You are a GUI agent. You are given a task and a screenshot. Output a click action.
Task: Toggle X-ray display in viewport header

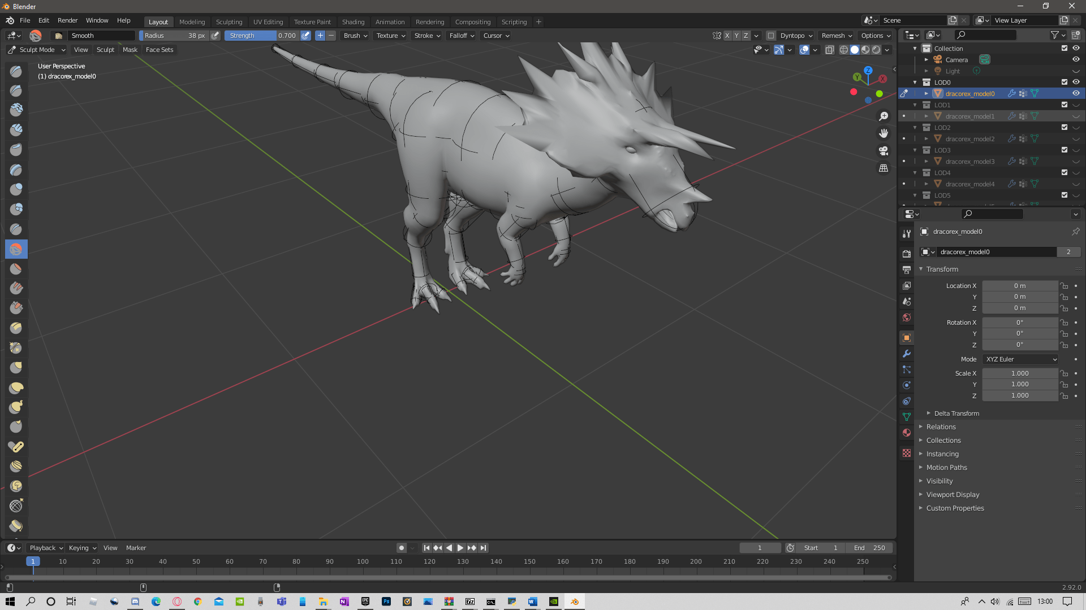pos(829,50)
